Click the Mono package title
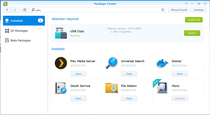210x115 pixels. [x=175, y=86]
